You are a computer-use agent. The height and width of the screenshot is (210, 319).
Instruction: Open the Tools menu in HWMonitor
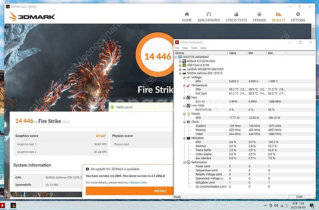(x=194, y=48)
